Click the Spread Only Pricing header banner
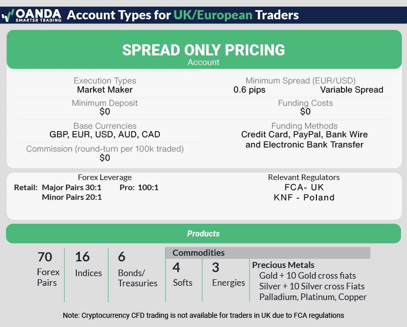Viewport: 407px width, 327px height. 203,50
